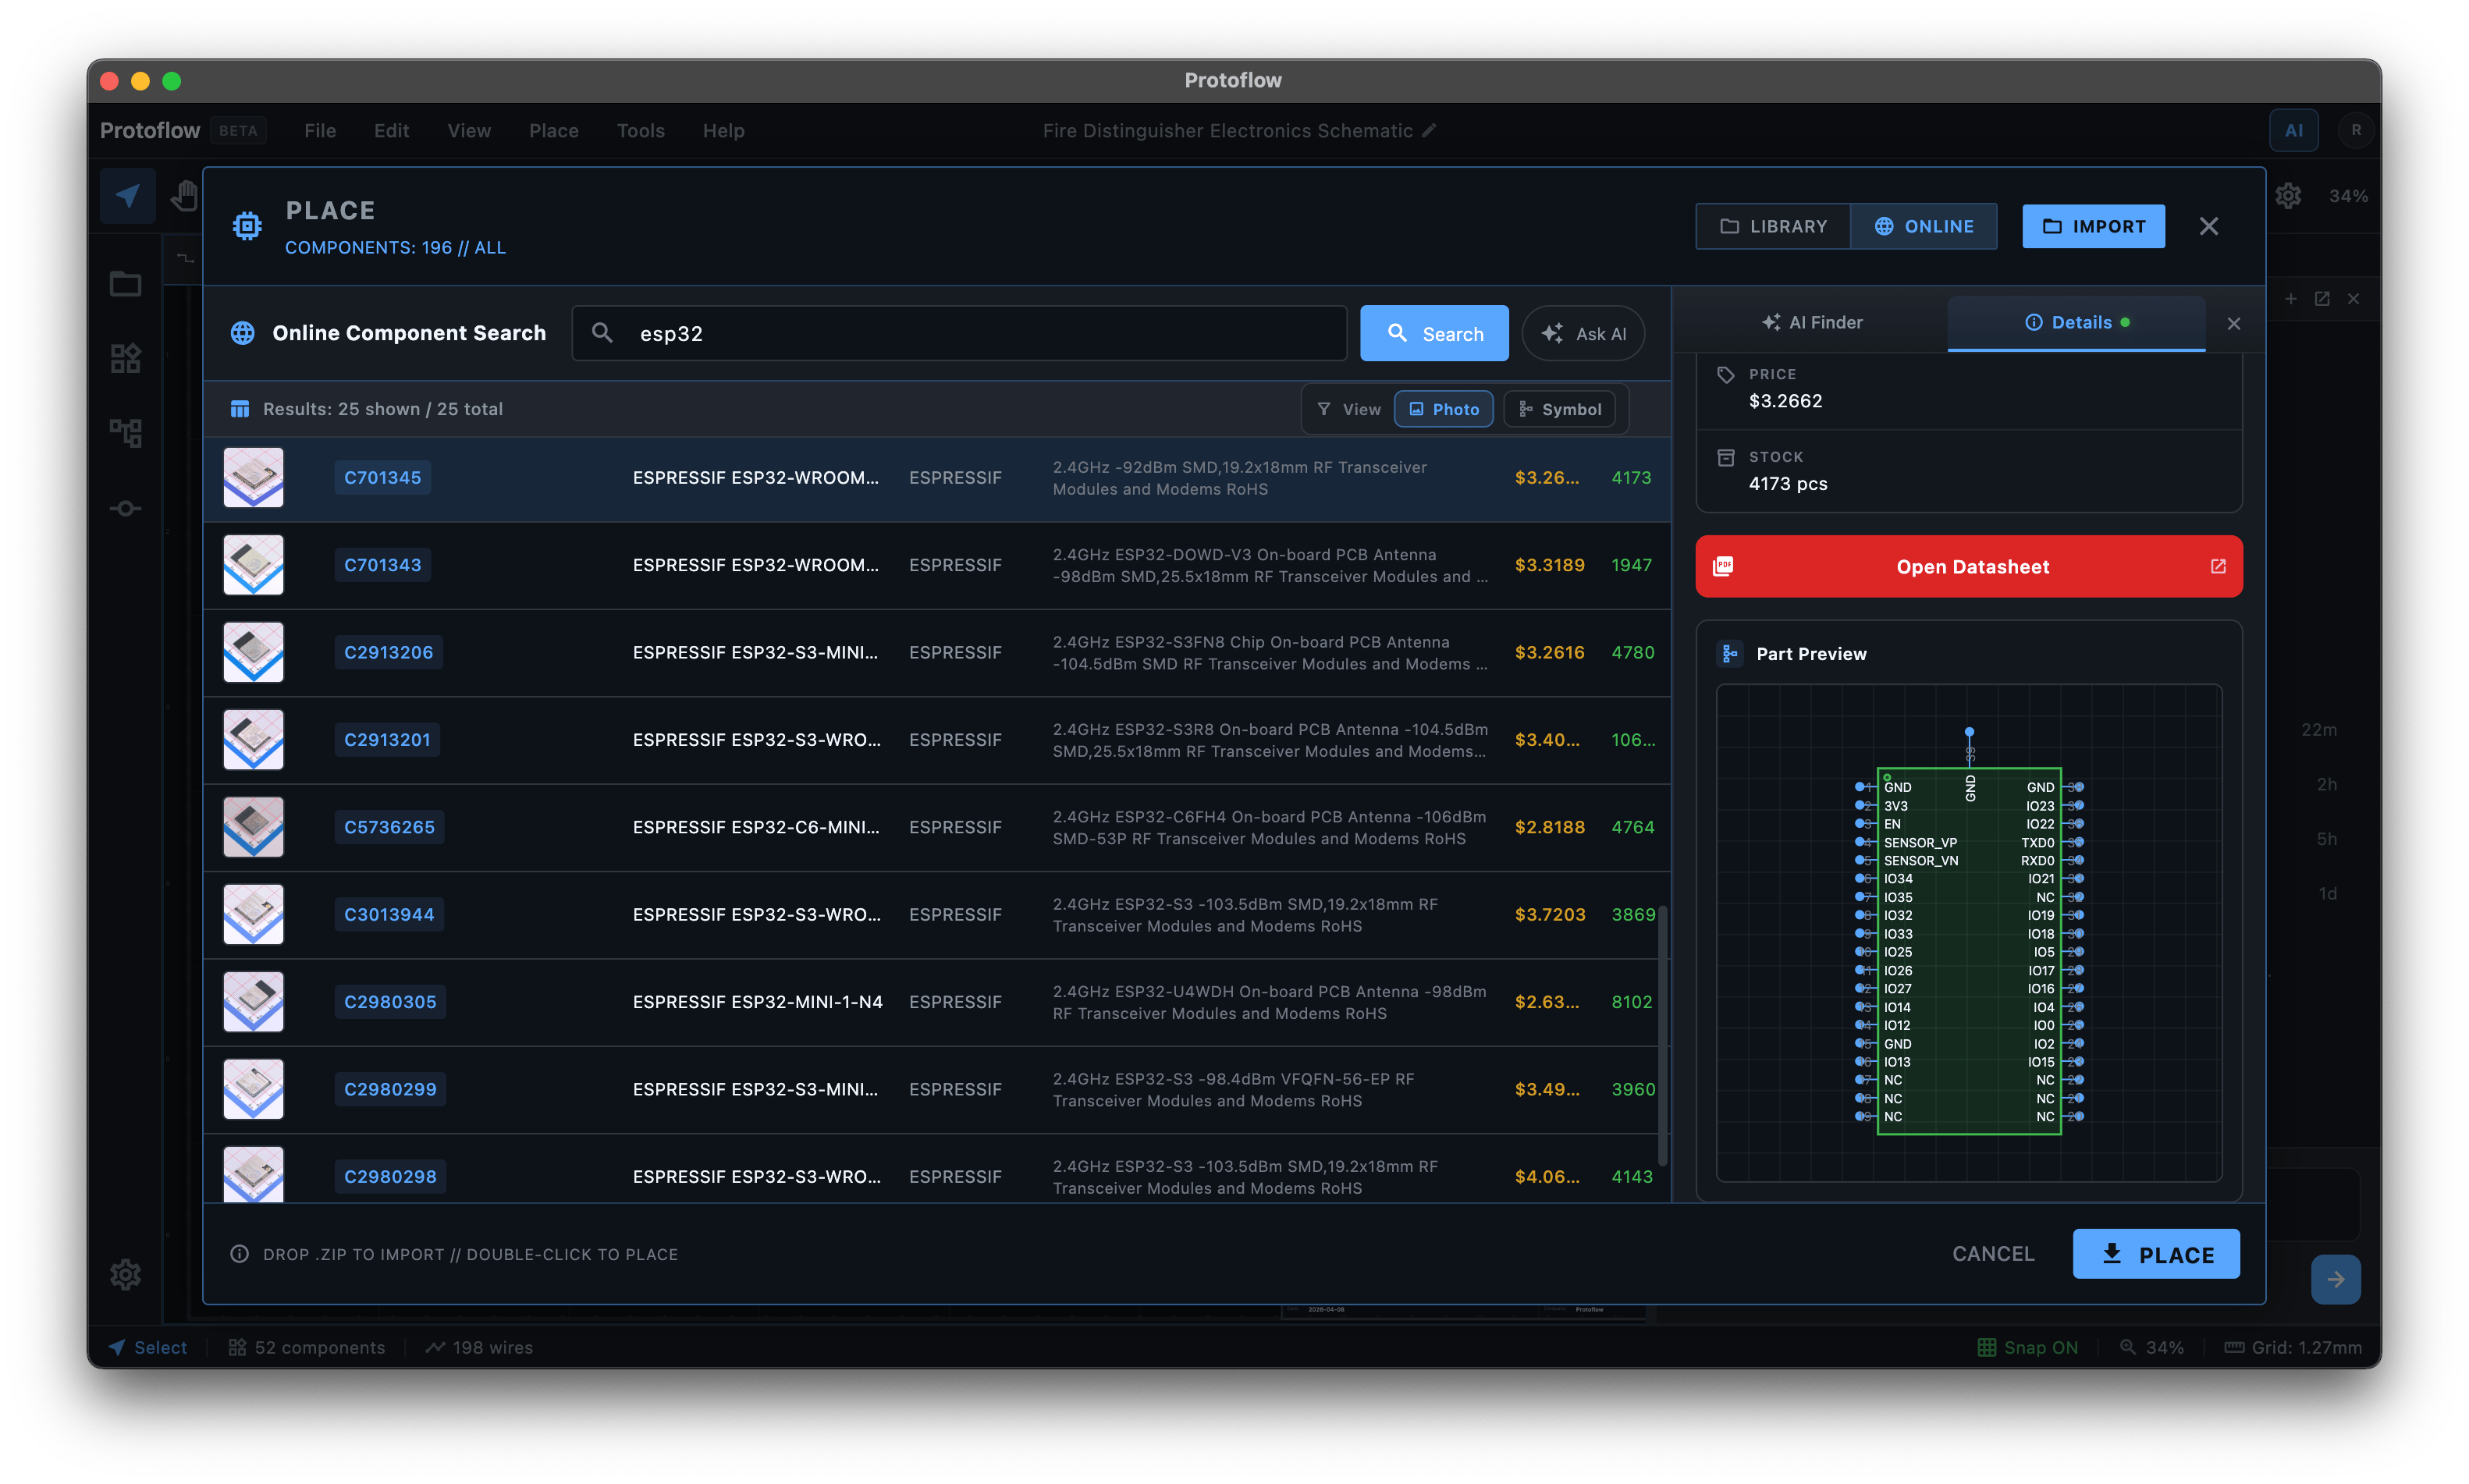
Task: Focus the esp32 search input field
Action: tap(959, 333)
